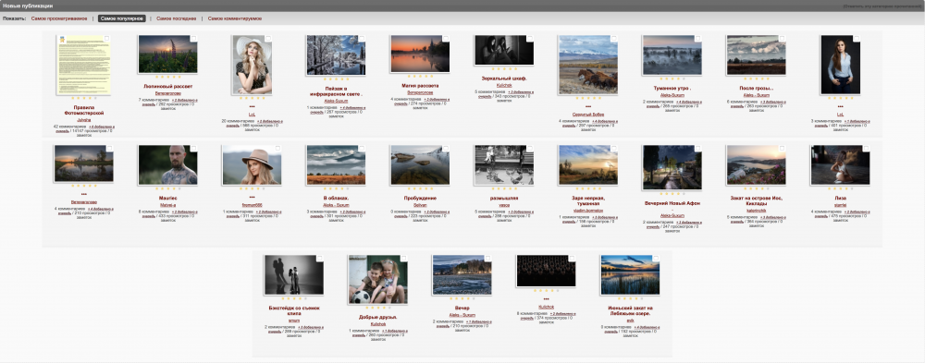Viewport: 925px width, 363px height.
Task: Check the box on 'Добрые друзья' photo
Action: 403,259
